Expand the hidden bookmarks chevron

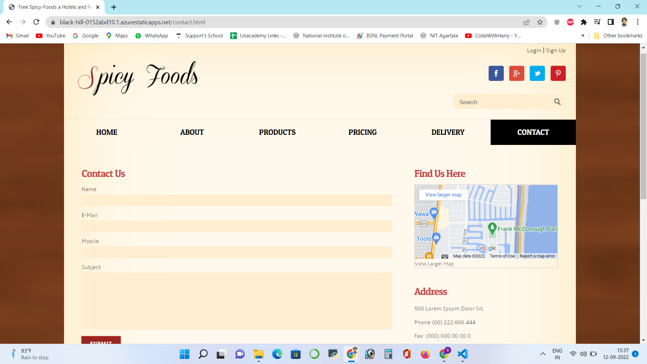click(583, 35)
